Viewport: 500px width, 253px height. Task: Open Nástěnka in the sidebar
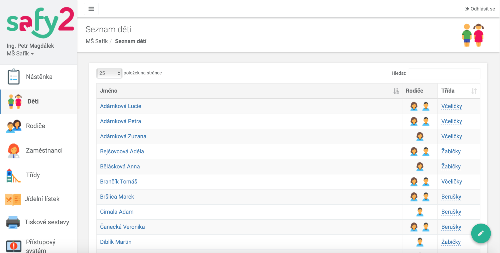39,77
